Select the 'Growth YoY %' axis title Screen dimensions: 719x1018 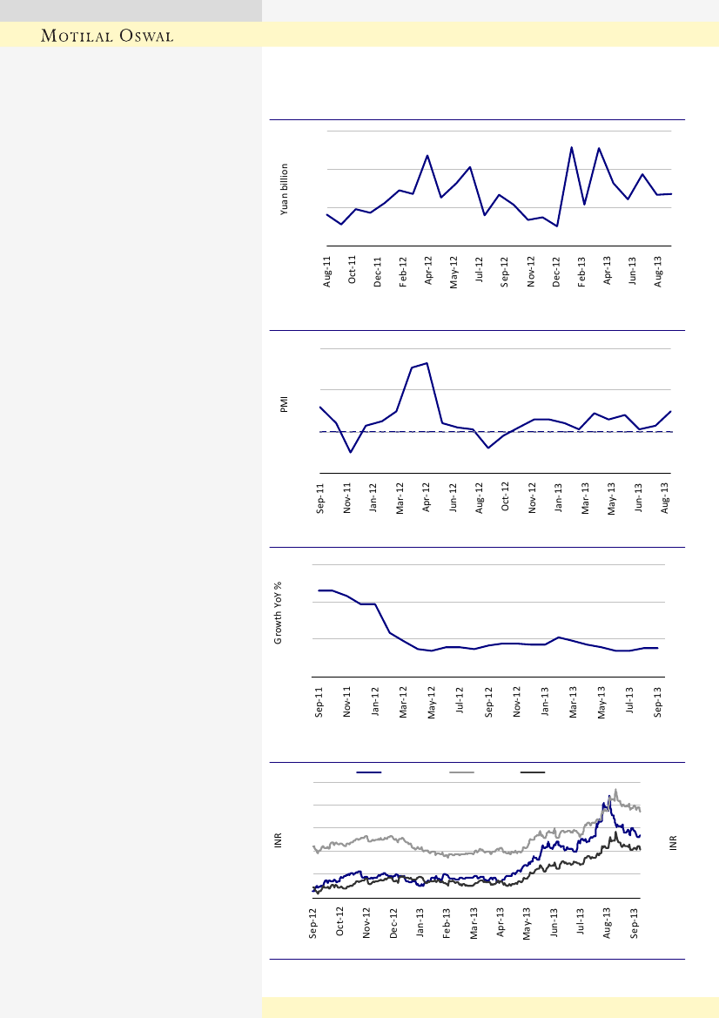pyautogui.click(x=279, y=614)
